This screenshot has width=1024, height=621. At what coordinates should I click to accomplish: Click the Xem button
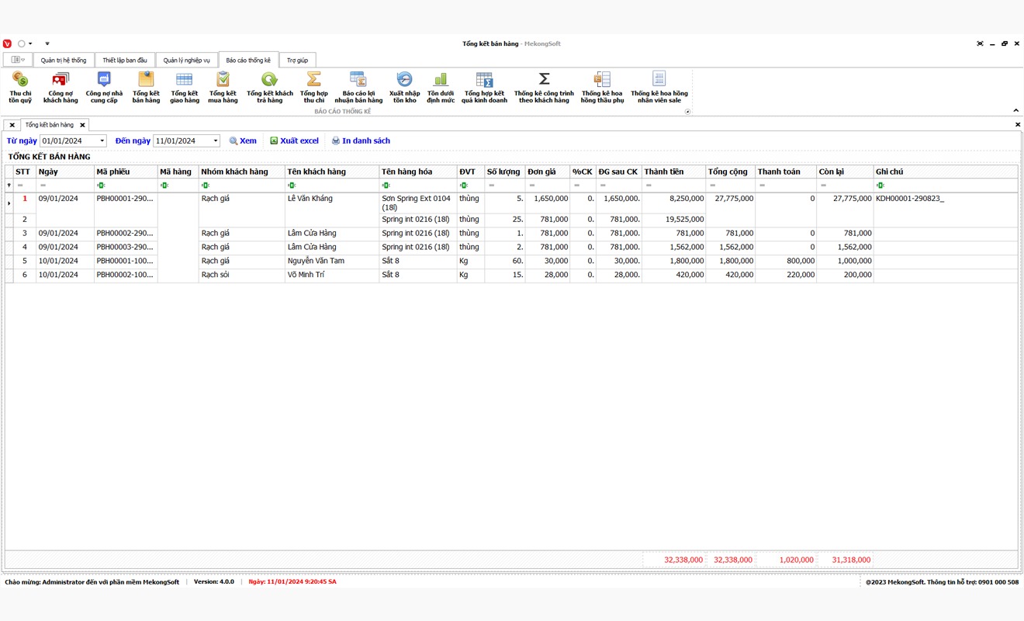[x=243, y=141]
